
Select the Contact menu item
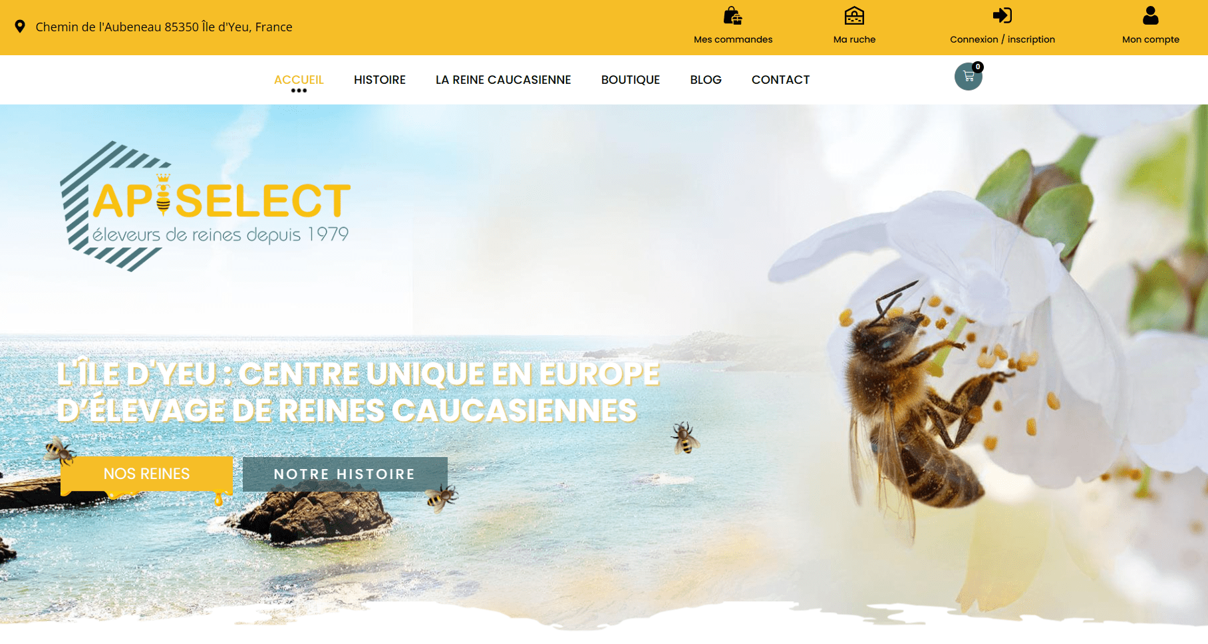coord(781,80)
